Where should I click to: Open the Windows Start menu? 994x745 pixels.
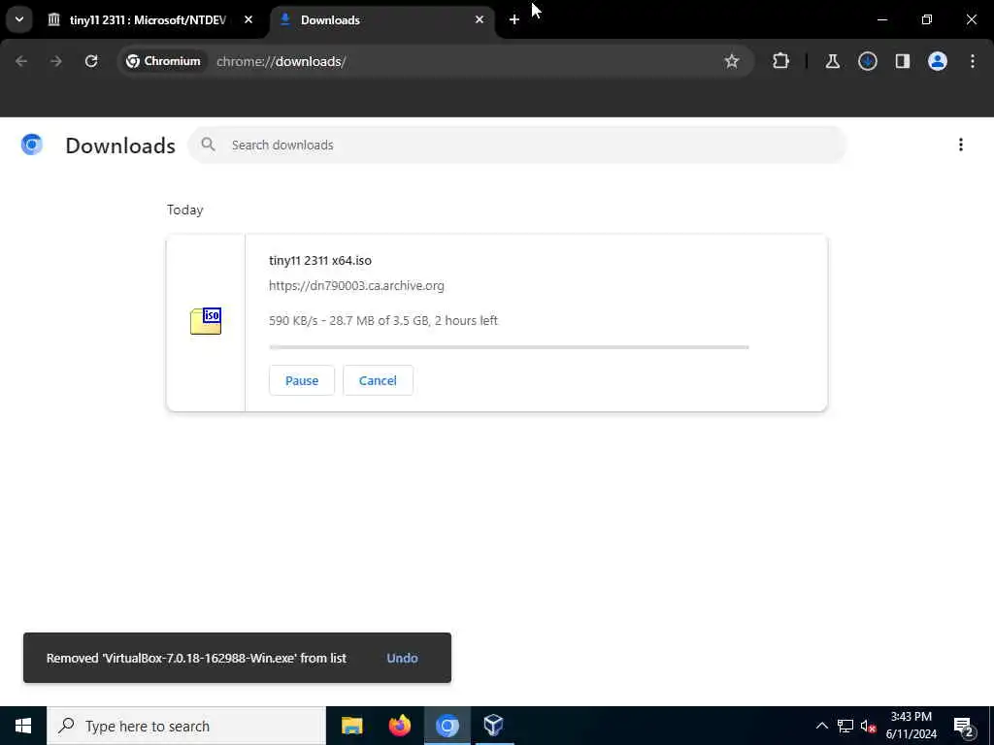point(23,726)
